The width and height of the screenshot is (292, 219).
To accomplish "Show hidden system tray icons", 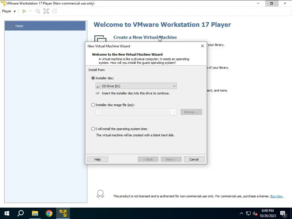I will pos(241,213).
